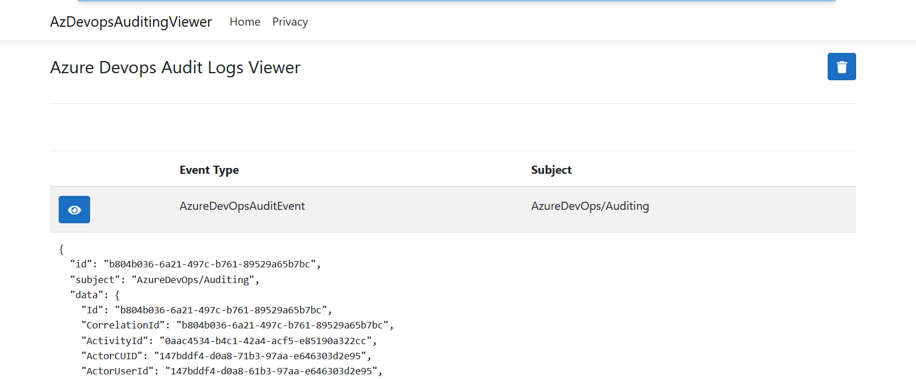This screenshot has height=379, width=916.
Task: Click the "ActorCUID" JSON line
Action: 226,356
